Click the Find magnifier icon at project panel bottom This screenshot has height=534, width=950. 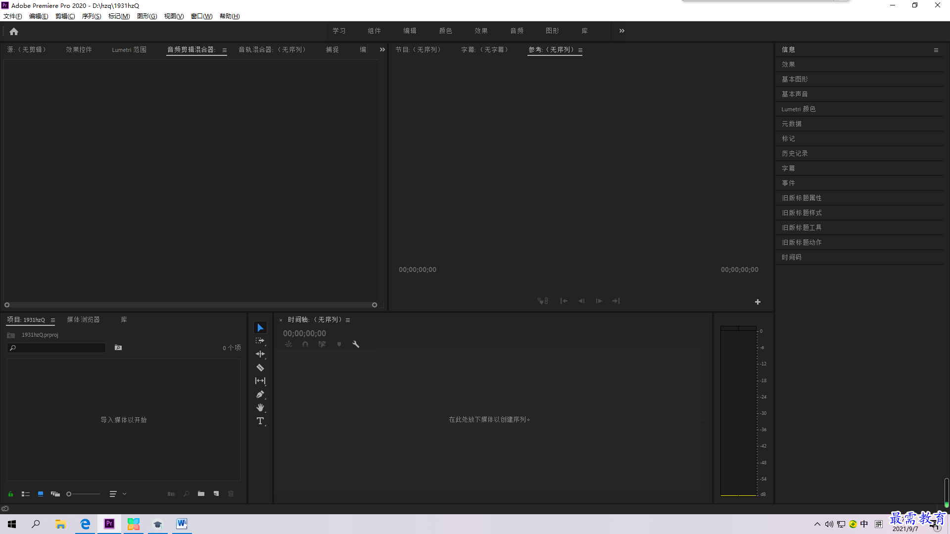[187, 494]
